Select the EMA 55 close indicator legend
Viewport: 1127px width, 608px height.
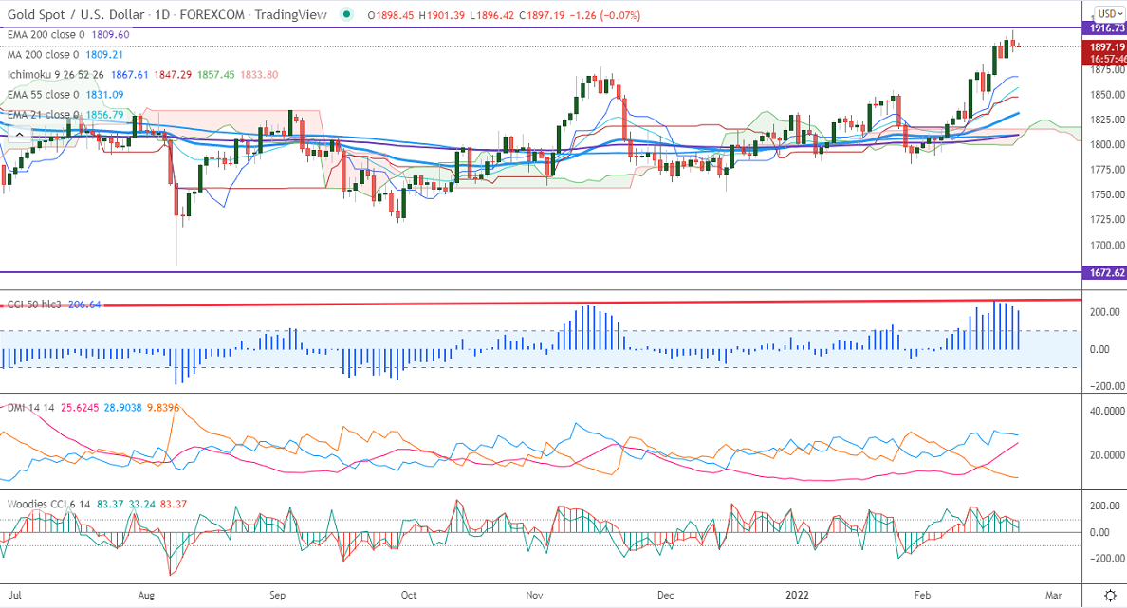43,95
